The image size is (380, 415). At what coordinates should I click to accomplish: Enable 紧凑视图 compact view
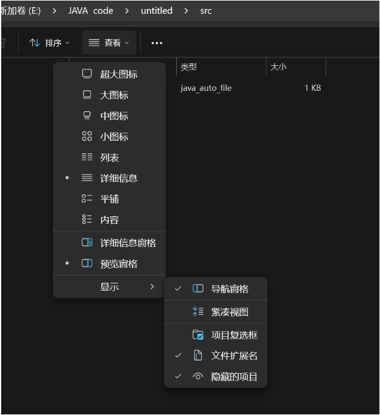pos(216,312)
